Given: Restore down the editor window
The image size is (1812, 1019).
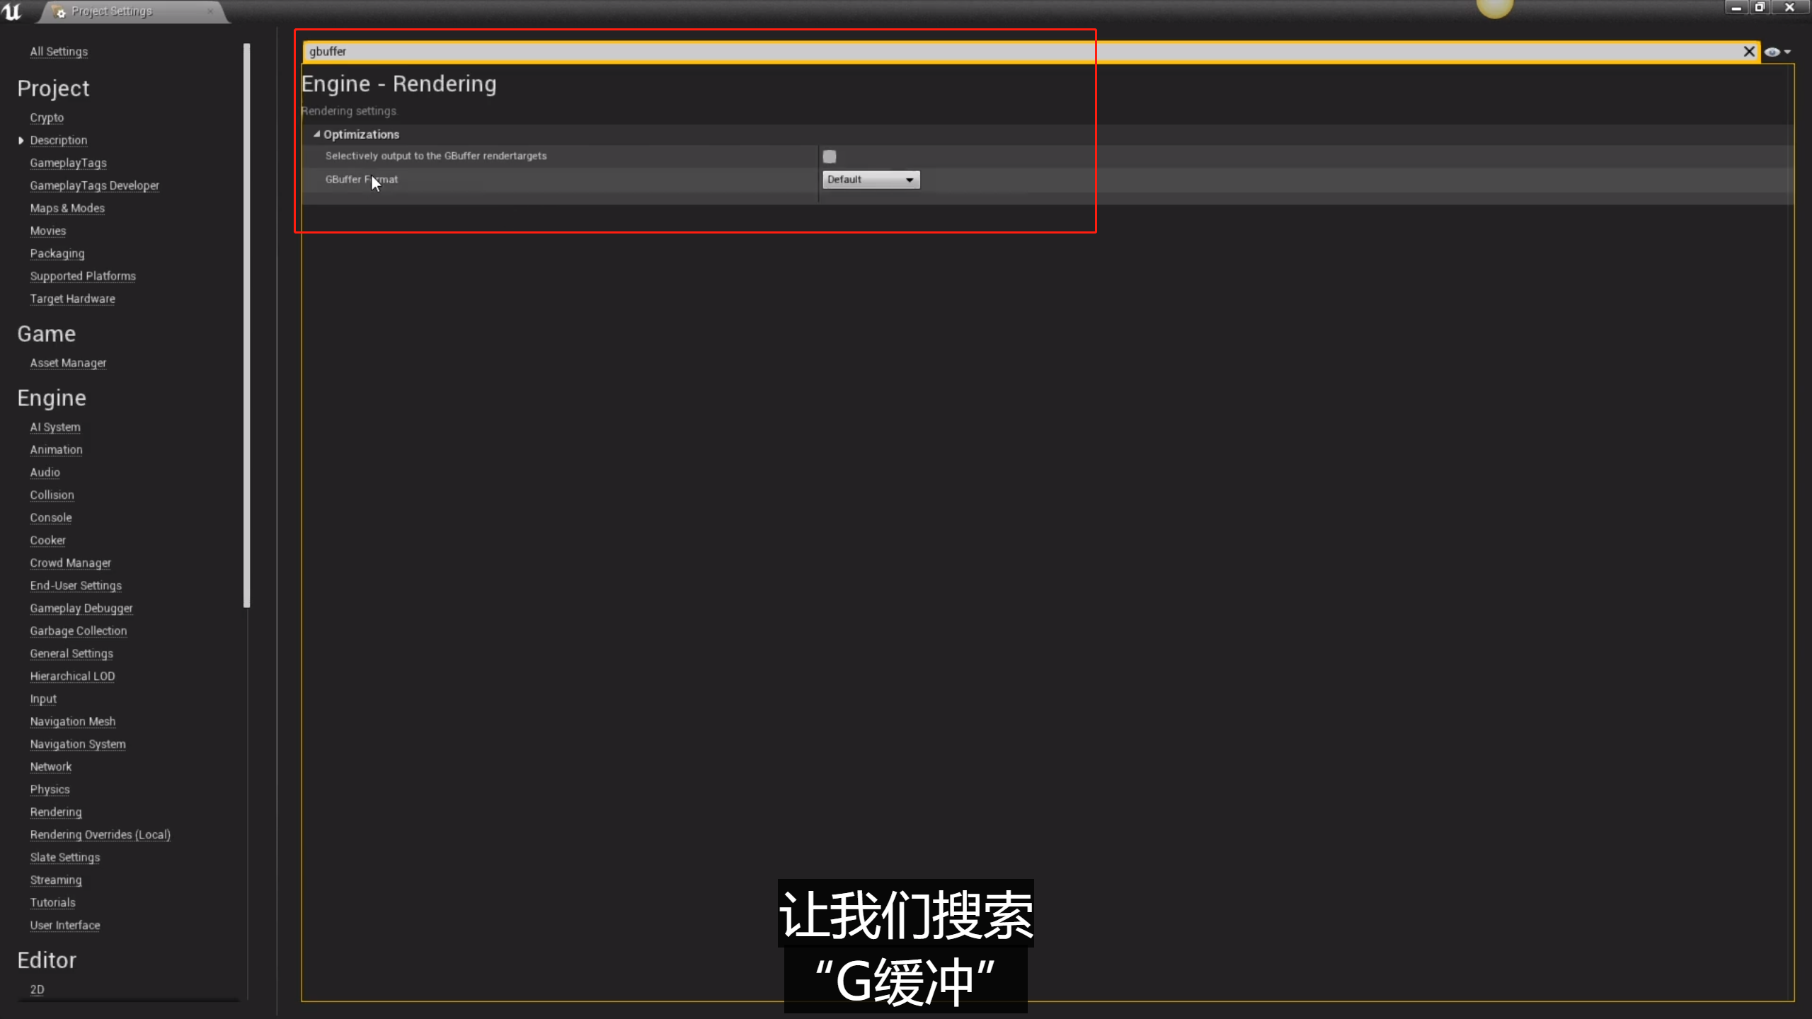Looking at the screenshot, I should tap(1760, 8).
